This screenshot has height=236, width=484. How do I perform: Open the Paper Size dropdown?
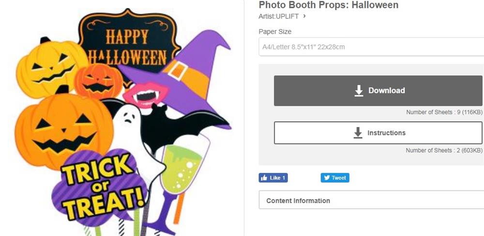pos(371,47)
